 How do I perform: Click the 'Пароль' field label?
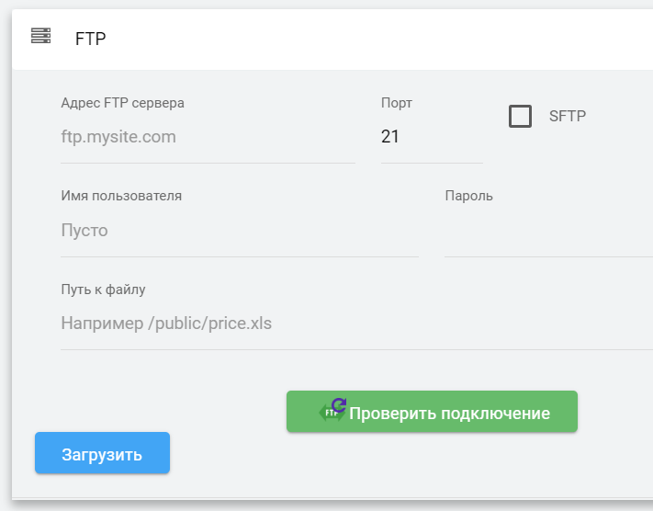(468, 196)
